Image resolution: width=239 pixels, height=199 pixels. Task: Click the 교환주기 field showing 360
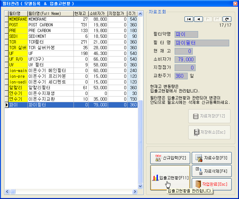coord(181,76)
